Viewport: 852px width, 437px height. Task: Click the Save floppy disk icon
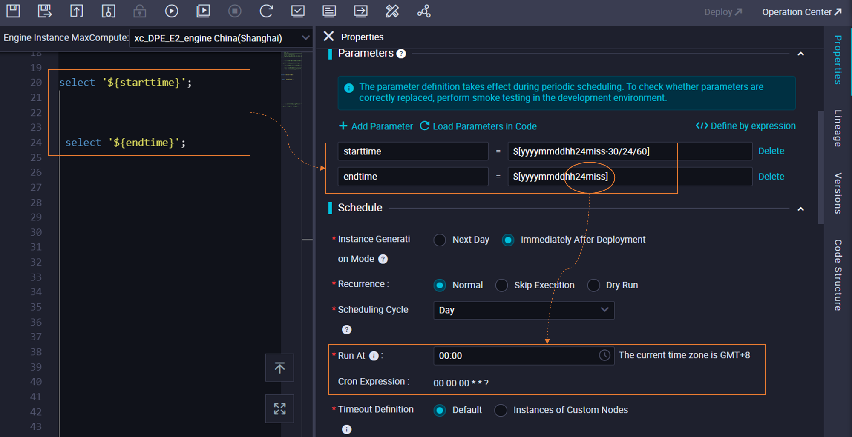[13, 11]
